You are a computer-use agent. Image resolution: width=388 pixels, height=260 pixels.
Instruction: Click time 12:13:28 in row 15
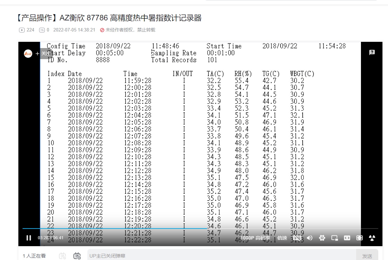(x=138, y=177)
